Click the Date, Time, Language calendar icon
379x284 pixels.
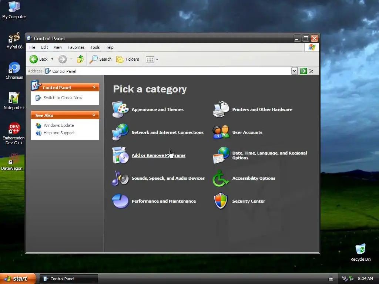click(x=221, y=155)
